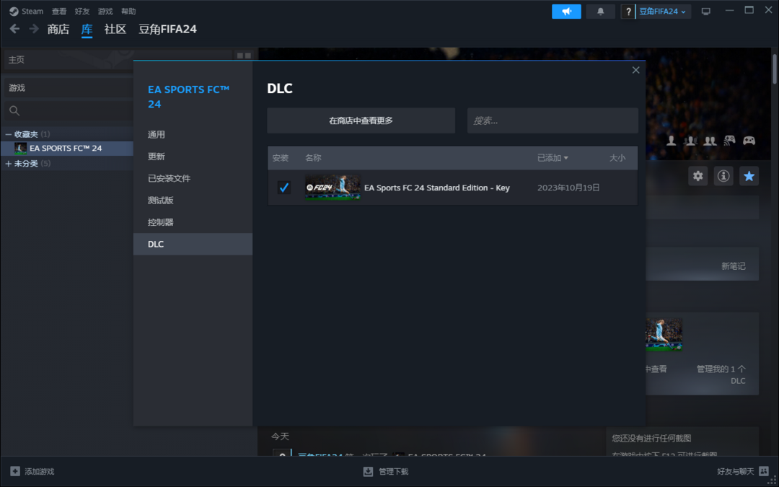Click the EA Sports FC 24 Standard Edition - Key name
779x487 pixels.
click(x=437, y=188)
